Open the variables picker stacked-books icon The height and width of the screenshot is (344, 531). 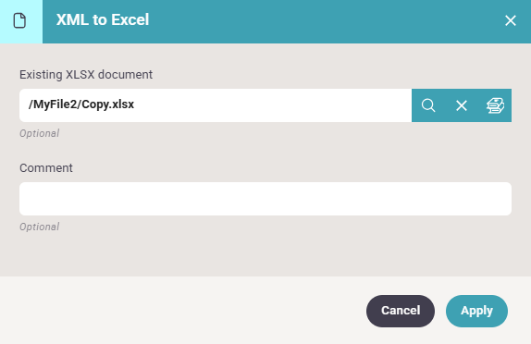pyautogui.click(x=495, y=105)
